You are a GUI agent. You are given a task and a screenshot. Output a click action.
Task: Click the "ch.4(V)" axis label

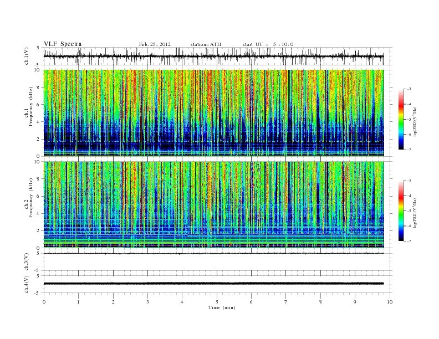[x=27, y=285]
